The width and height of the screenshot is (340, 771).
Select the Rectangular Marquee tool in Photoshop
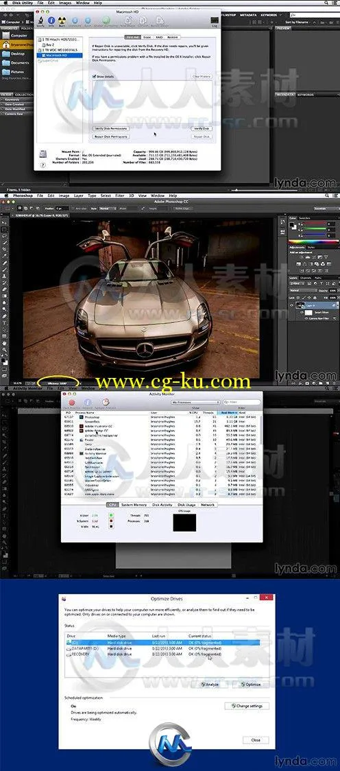(4, 229)
